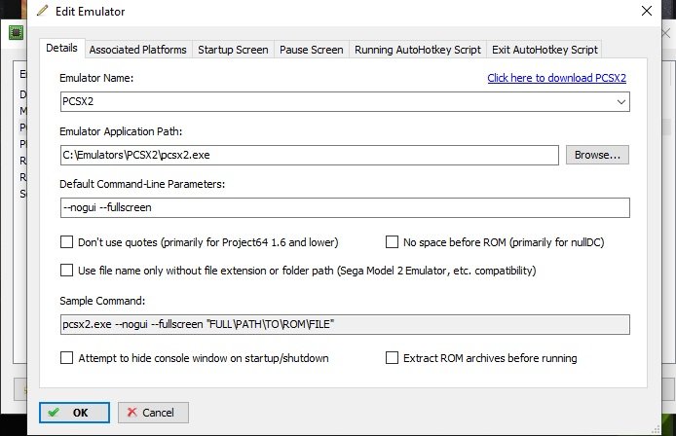Viewport: 676px width, 436px height.
Task: Click the Emulator Name: label
Action: (96, 78)
